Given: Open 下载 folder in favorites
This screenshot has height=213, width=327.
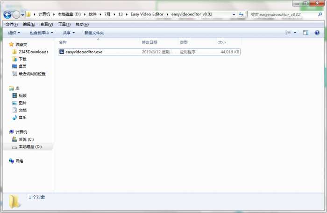Looking at the screenshot, I should 22,59.
